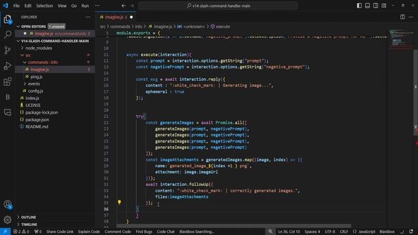Open the View menu
Screen dimensions: 418x235
(62, 6)
